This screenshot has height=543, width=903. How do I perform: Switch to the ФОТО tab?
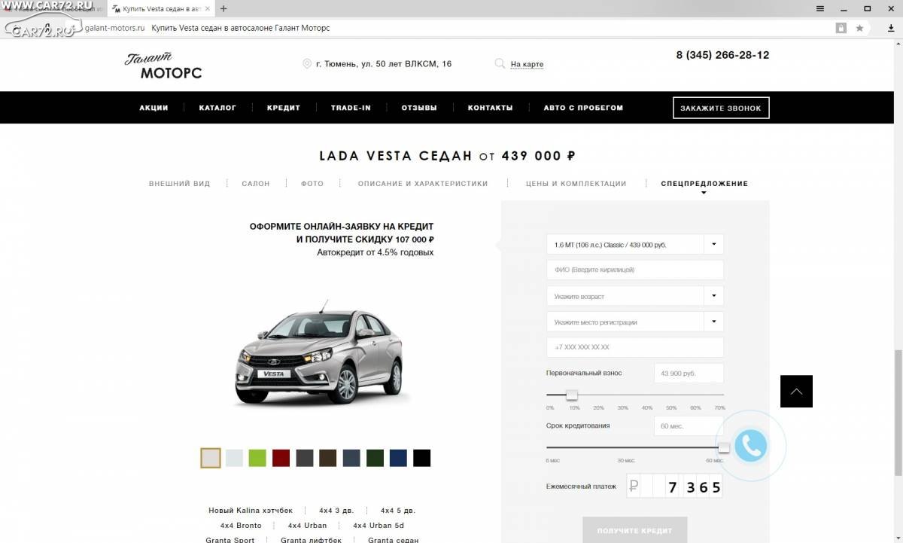pyautogui.click(x=312, y=184)
